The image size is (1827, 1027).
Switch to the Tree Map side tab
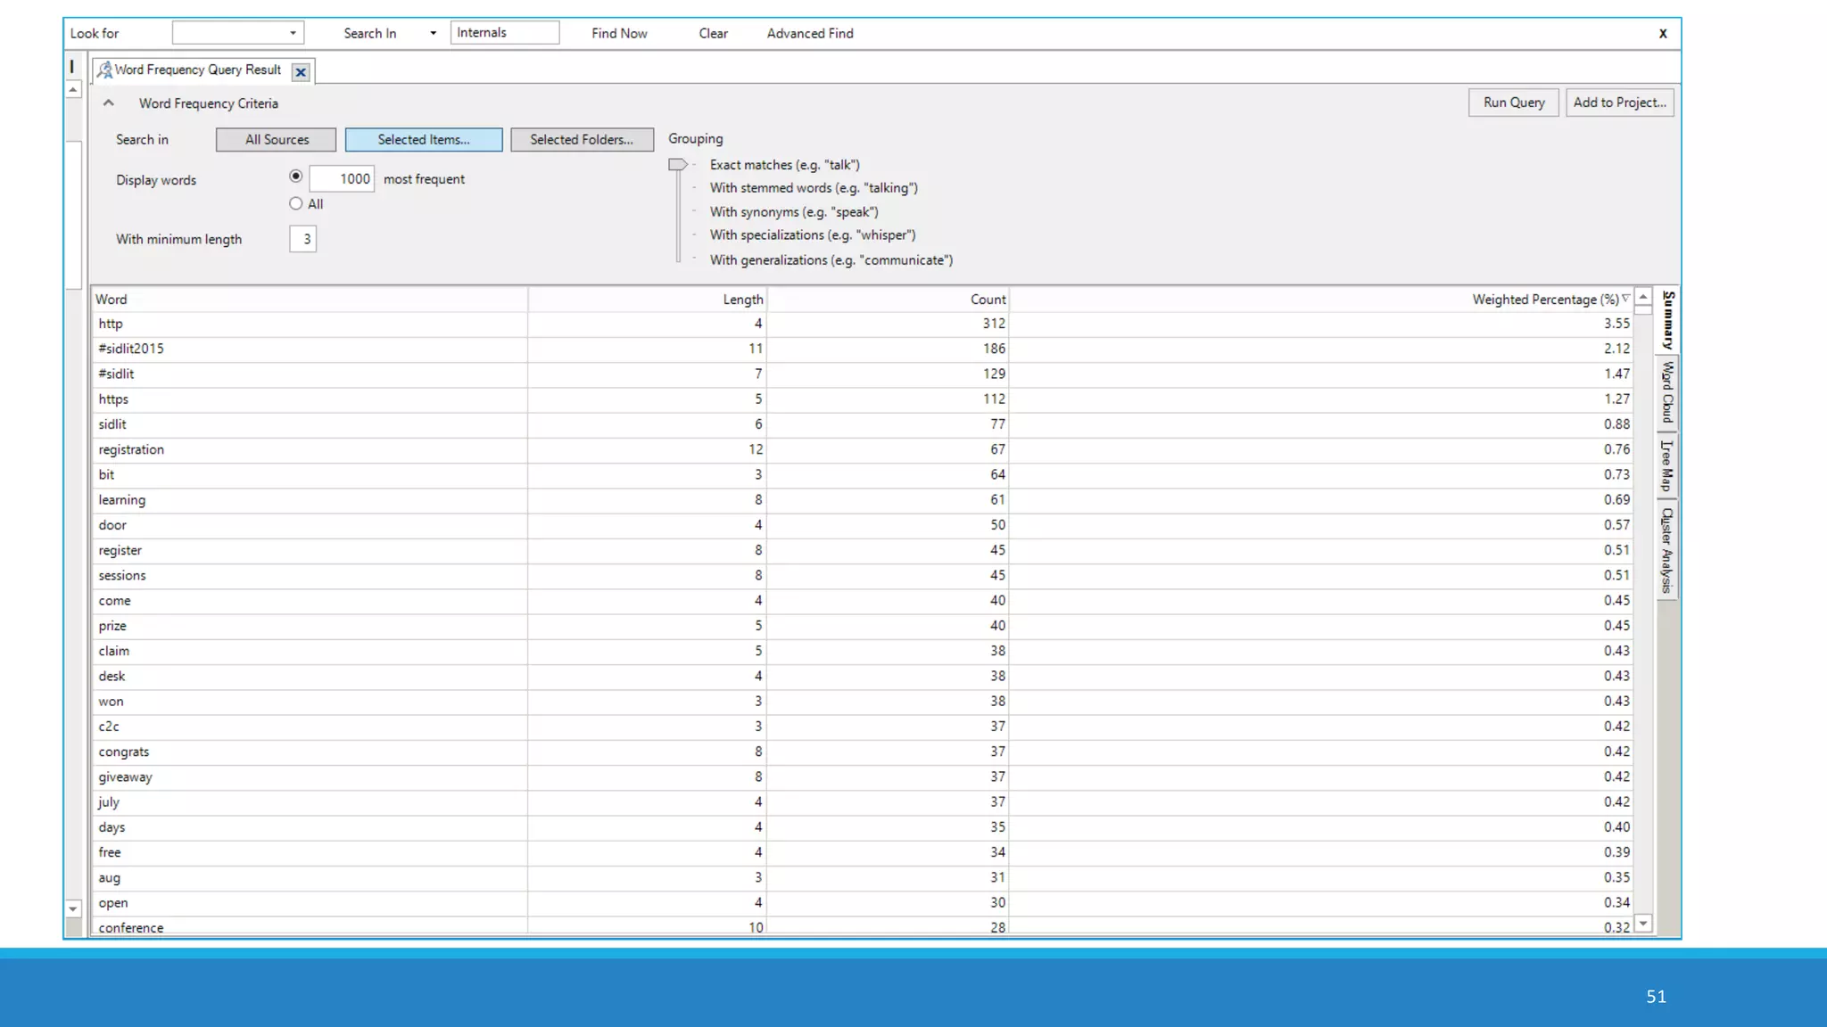pyautogui.click(x=1667, y=465)
